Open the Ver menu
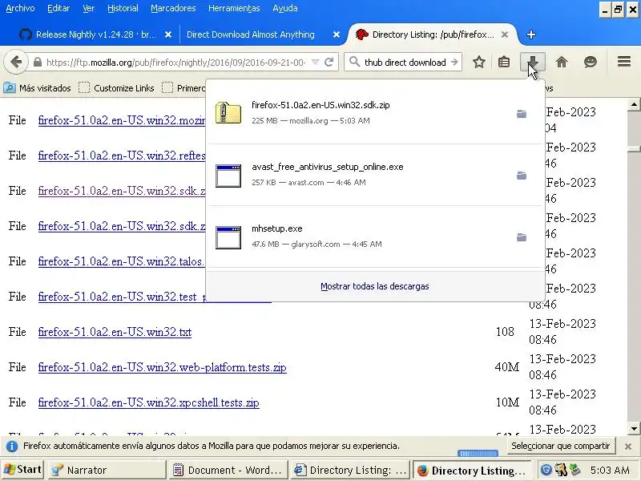 (x=89, y=8)
